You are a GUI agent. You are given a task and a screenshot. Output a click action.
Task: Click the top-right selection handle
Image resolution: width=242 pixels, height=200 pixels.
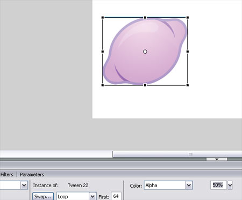(x=188, y=18)
